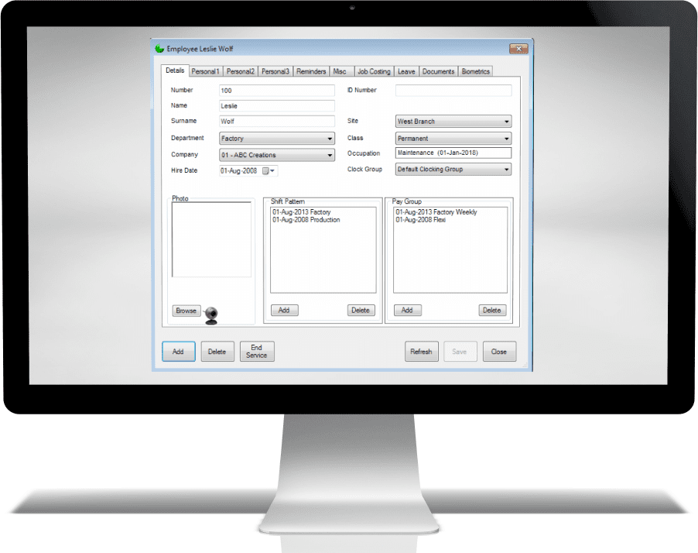Expand the Clock Group dropdown

[x=507, y=170]
